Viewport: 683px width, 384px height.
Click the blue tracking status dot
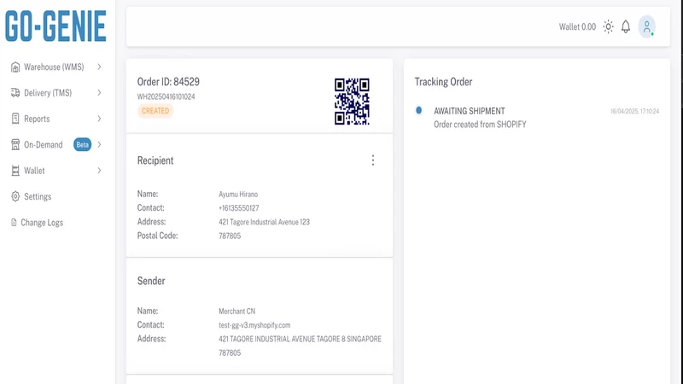pyautogui.click(x=418, y=110)
